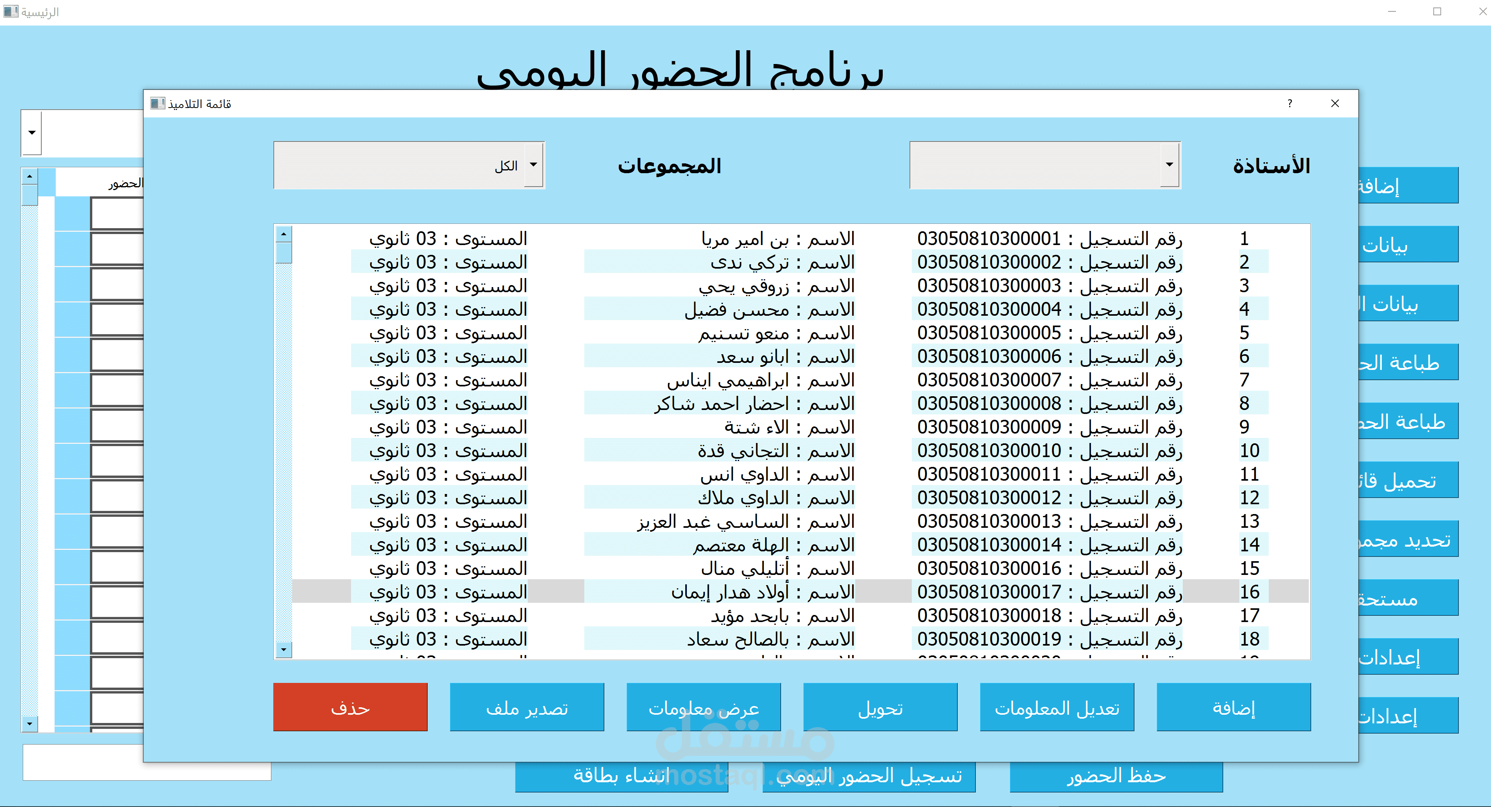Click the إضافة button at the dialog bottom

(1233, 707)
